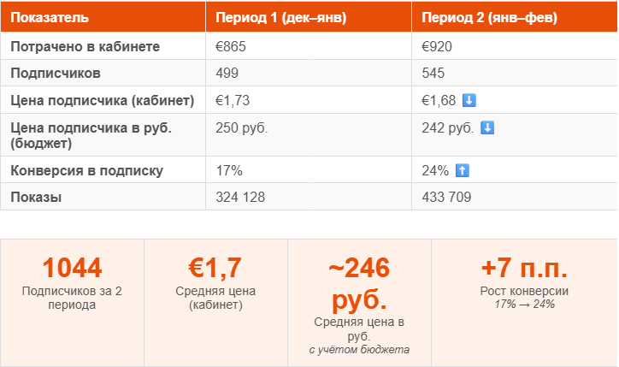Click the down arrow next to €1,68
619x367 pixels.
coord(469,101)
